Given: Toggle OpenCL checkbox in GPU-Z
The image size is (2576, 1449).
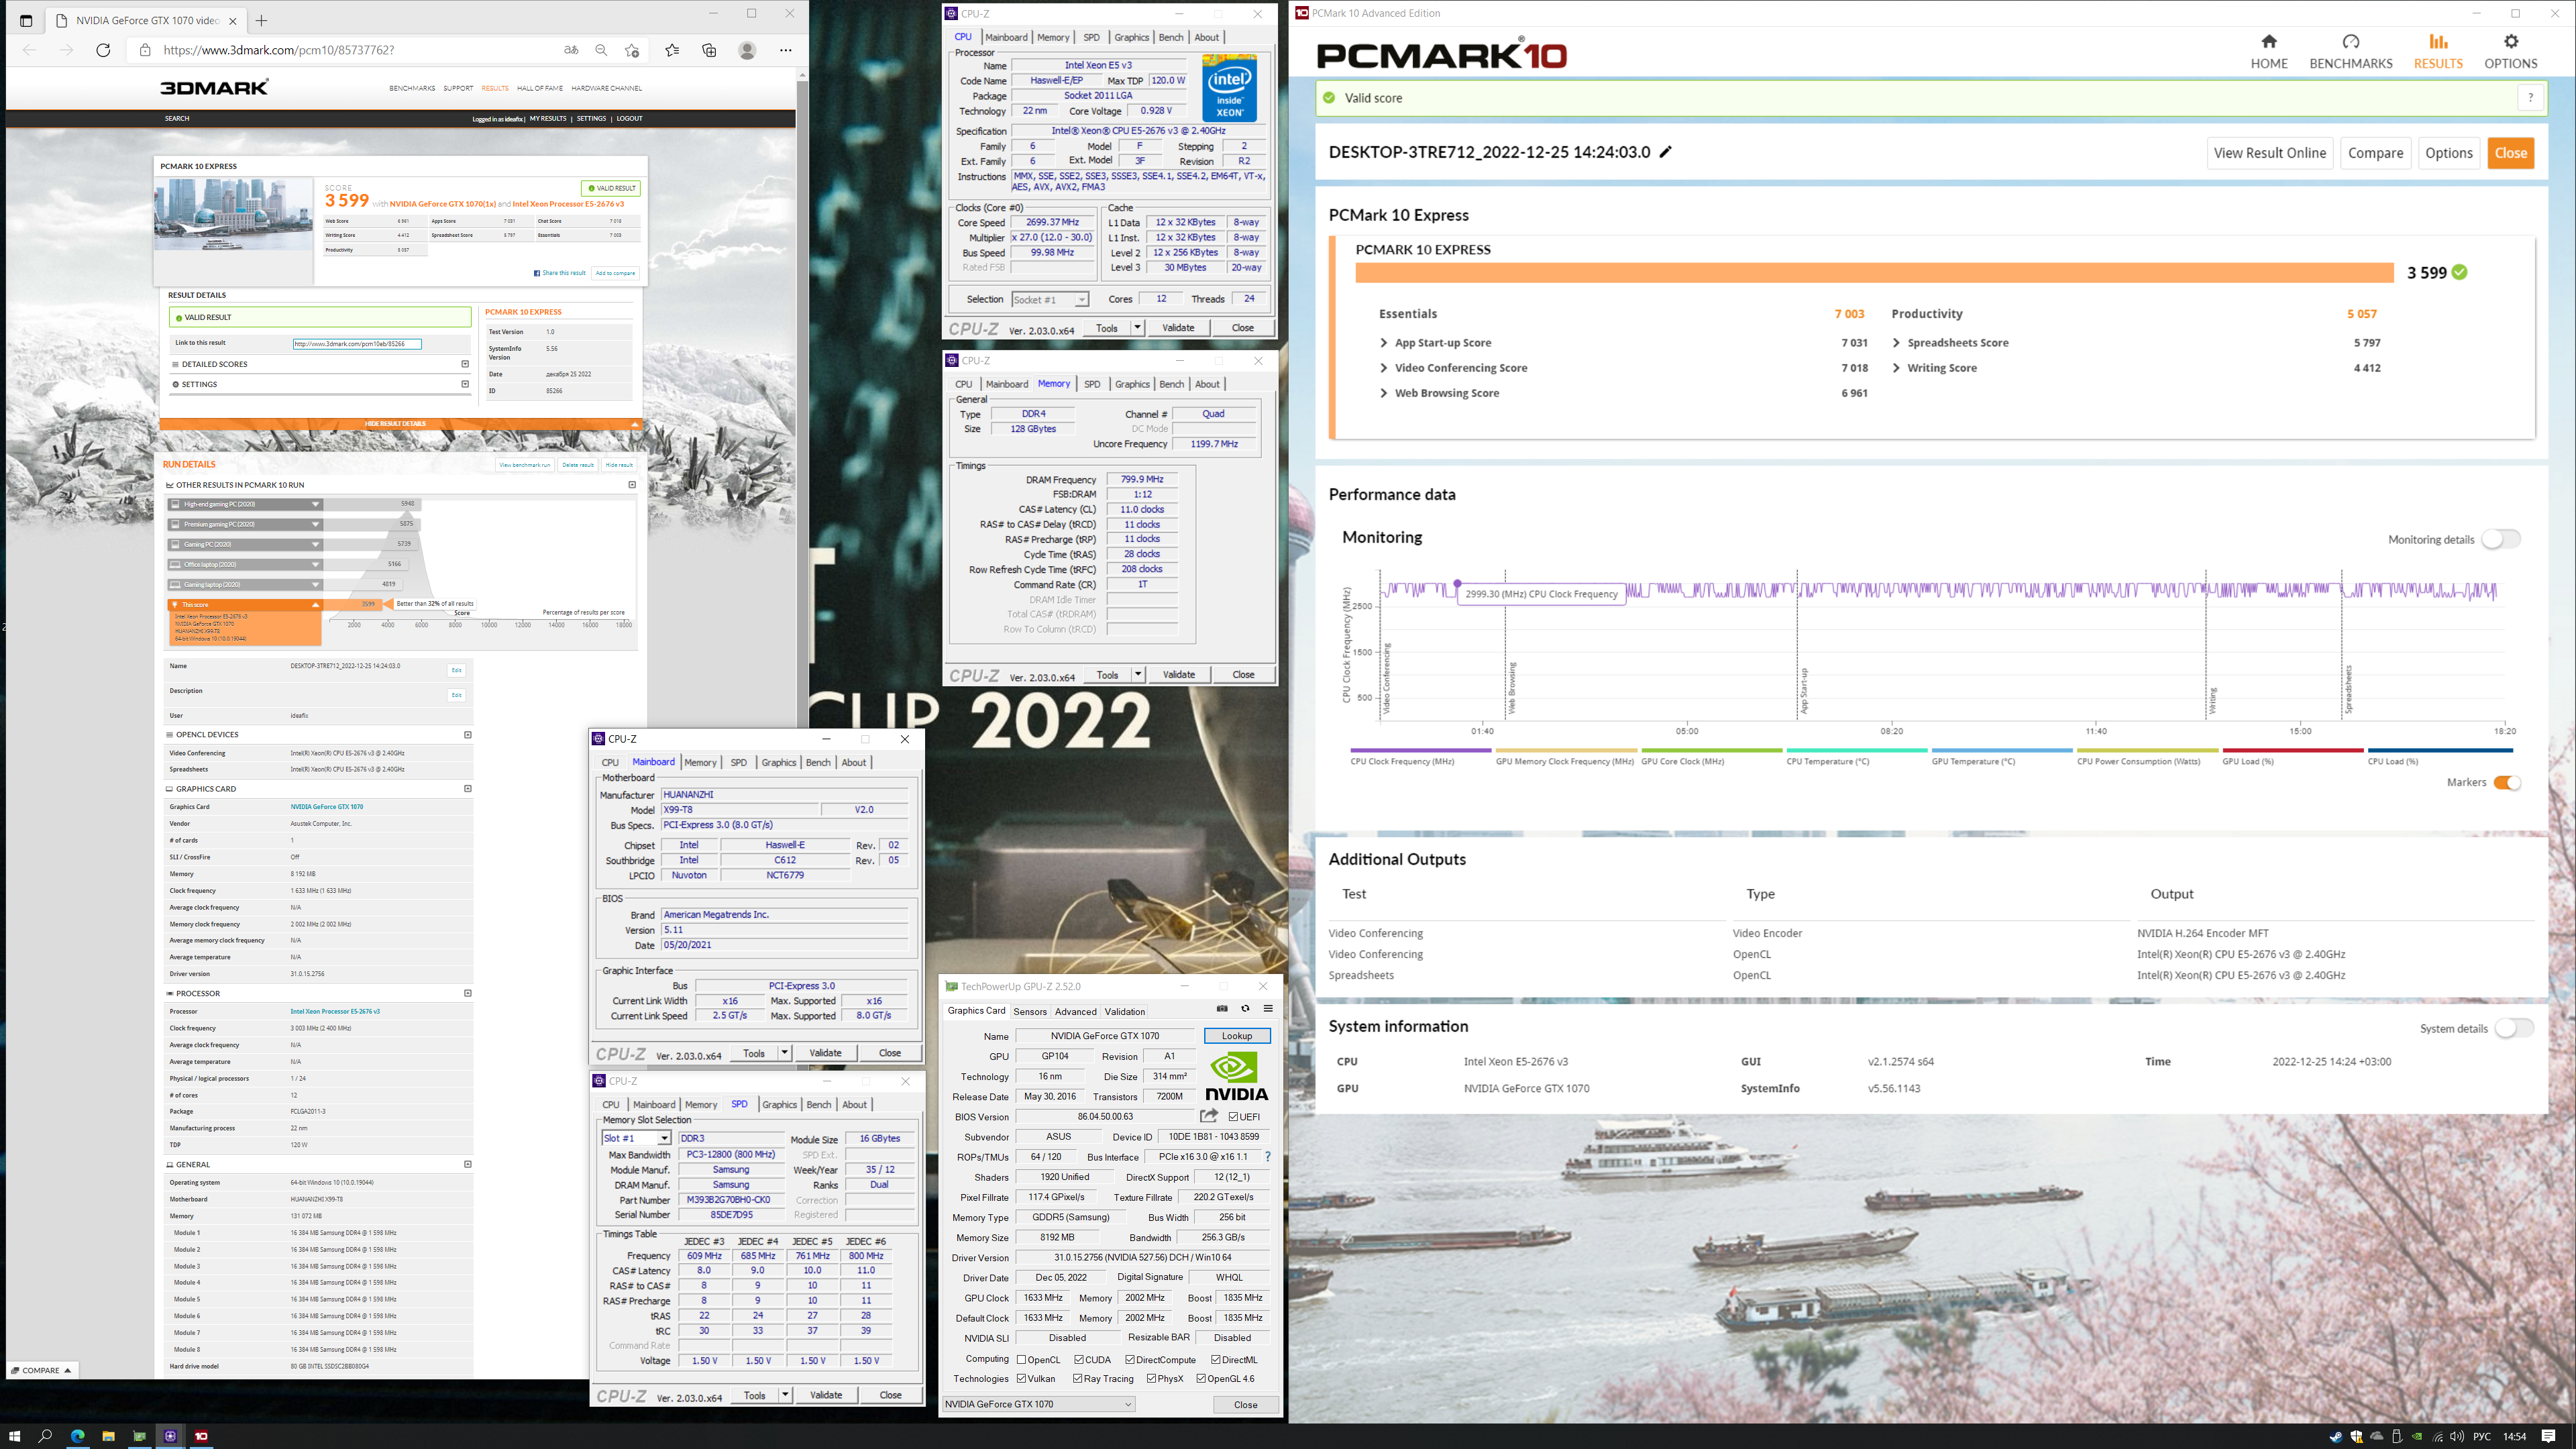Looking at the screenshot, I should pyautogui.click(x=1021, y=1360).
